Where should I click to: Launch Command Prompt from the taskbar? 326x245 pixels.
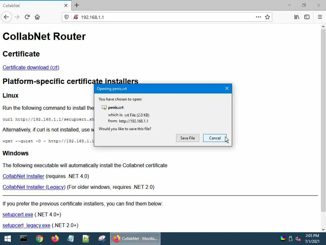point(24,239)
